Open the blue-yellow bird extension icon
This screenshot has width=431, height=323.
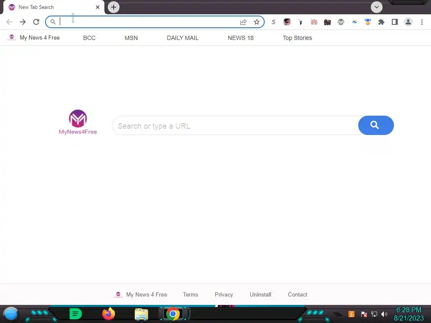pyautogui.click(x=354, y=22)
